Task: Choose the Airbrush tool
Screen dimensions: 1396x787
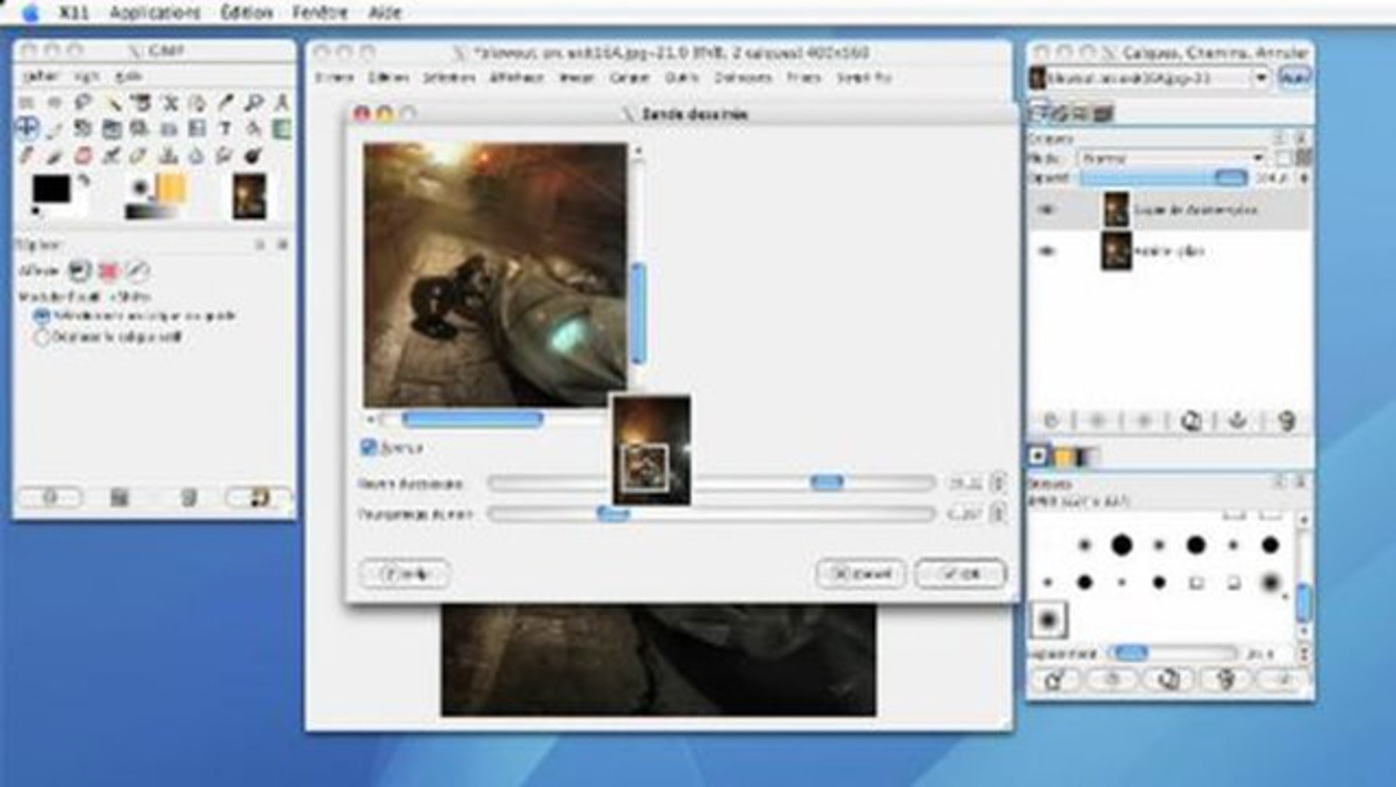Action: click(112, 156)
